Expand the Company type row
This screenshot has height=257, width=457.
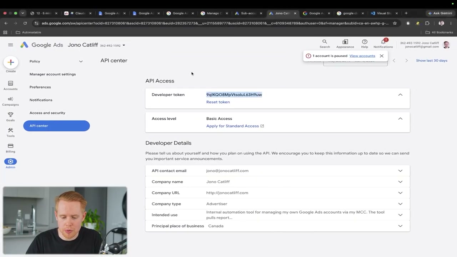click(x=400, y=204)
